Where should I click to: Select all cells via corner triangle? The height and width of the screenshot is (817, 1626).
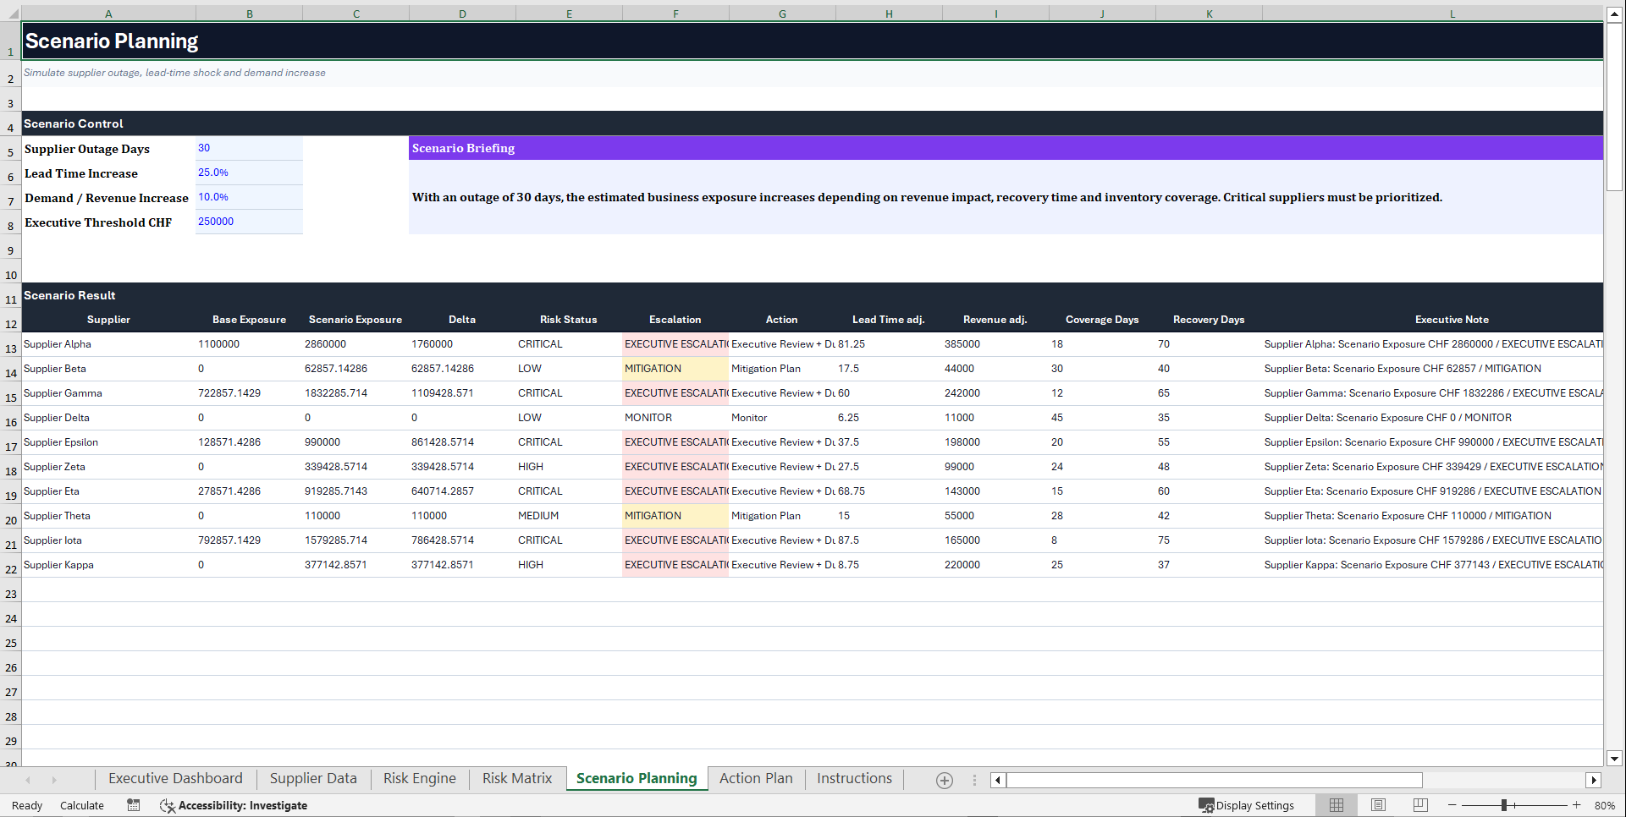pyautogui.click(x=11, y=13)
